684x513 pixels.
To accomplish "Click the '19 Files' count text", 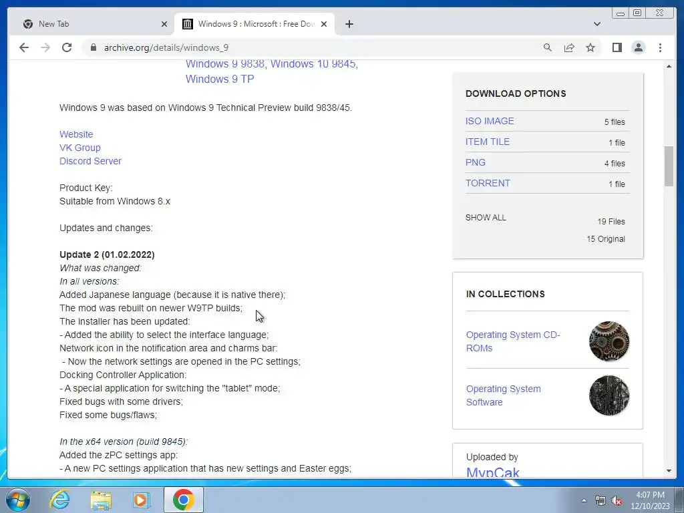I will click(x=611, y=222).
